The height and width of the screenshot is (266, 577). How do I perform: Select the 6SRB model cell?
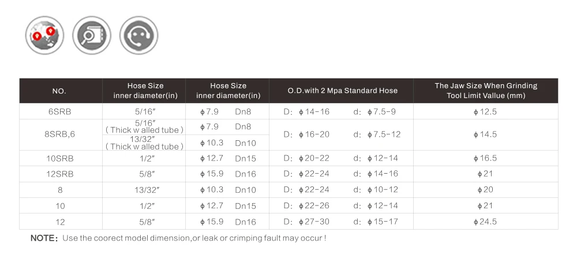tap(61, 111)
